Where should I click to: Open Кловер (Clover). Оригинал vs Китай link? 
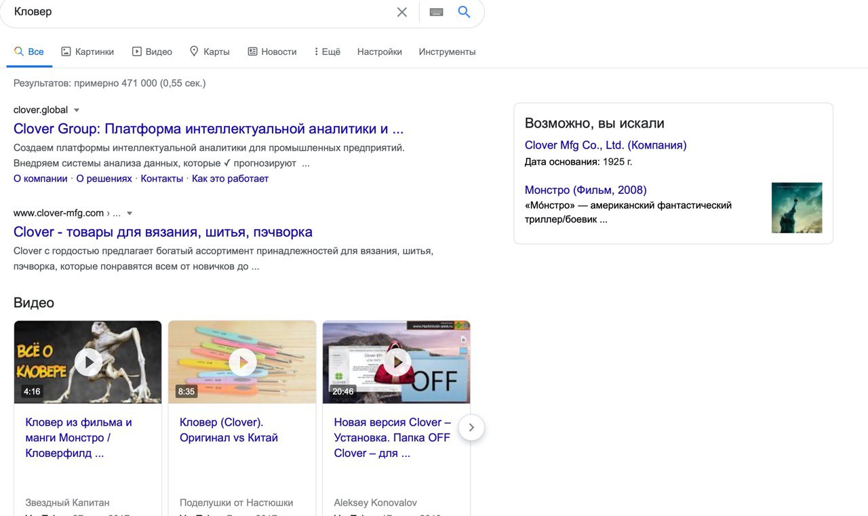click(x=229, y=430)
